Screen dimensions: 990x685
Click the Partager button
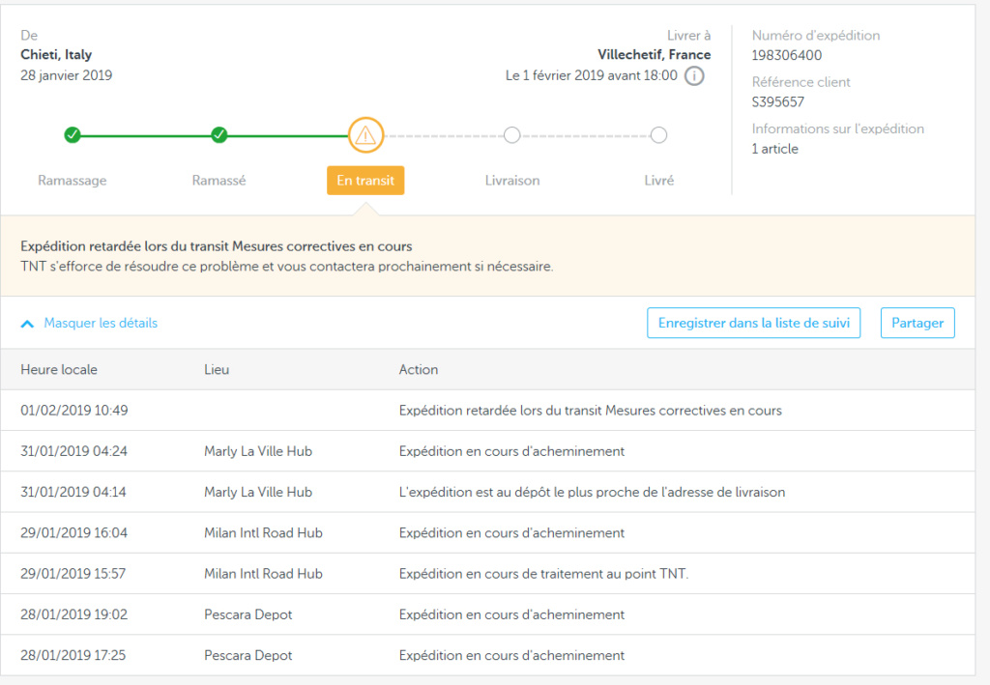coord(917,323)
